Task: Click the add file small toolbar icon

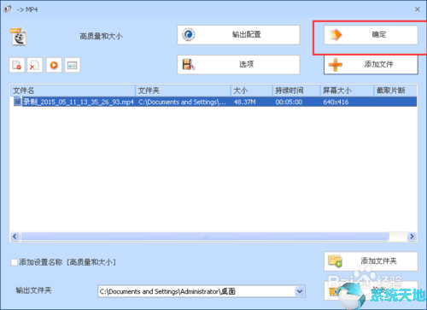Action: point(17,65)
